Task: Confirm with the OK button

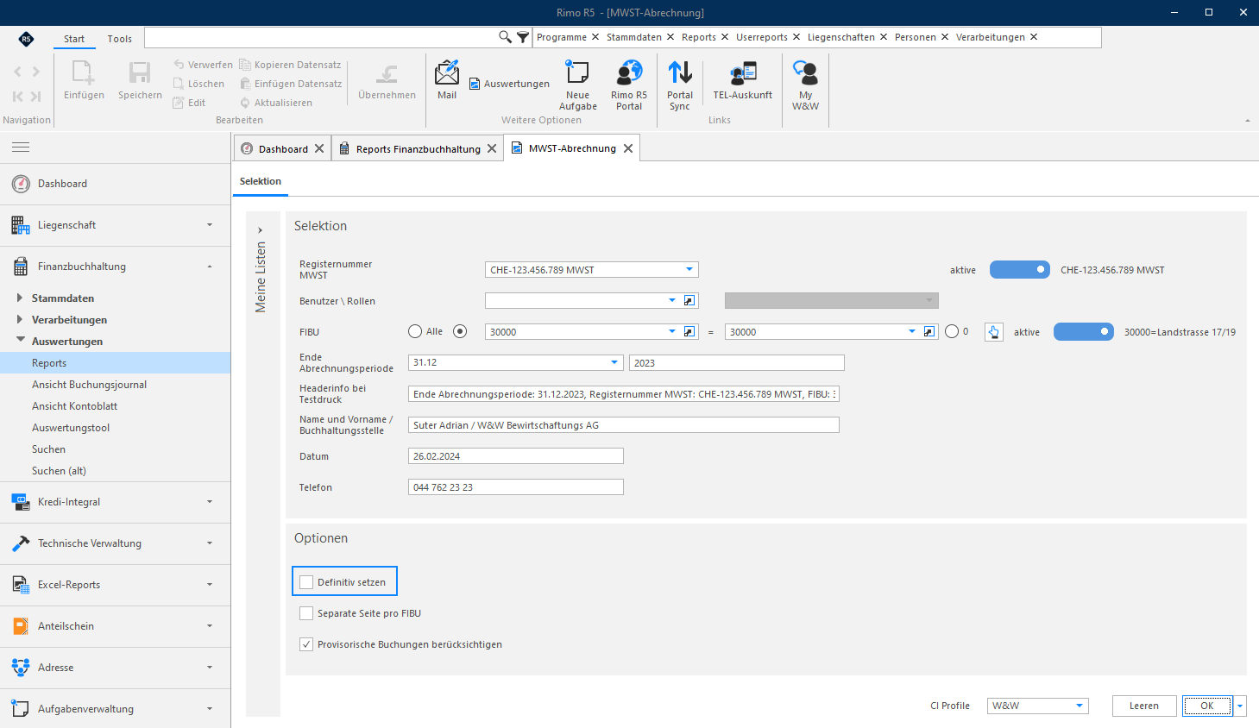Action: coord(1207,706)
